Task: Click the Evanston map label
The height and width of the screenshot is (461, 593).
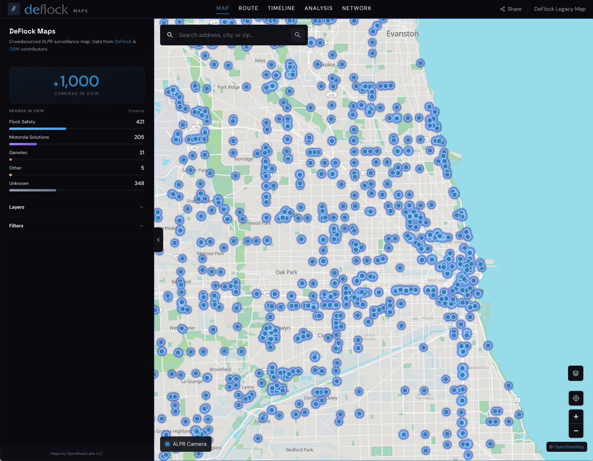Action: pyautogui.click(x=403, y=34)
